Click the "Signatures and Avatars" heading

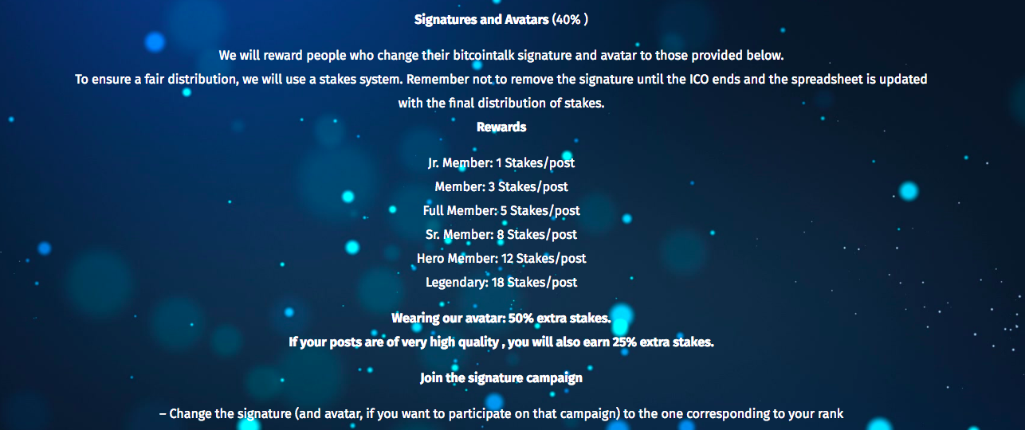[x=481, y=19]
